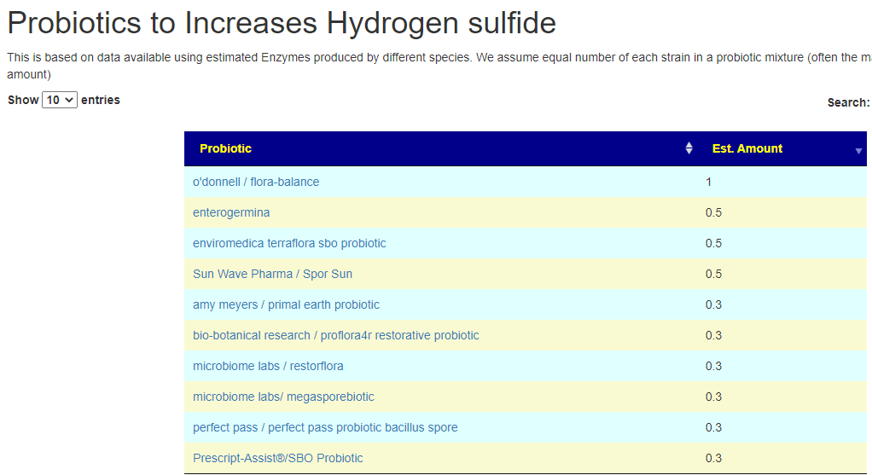Click the Search label beside the table
This screenshot has height=475, width=872.
click(x=847, y=102)
